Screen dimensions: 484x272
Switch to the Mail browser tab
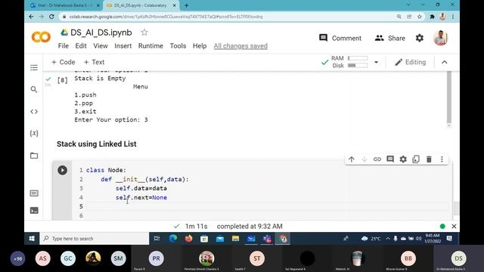click(66, 5)
